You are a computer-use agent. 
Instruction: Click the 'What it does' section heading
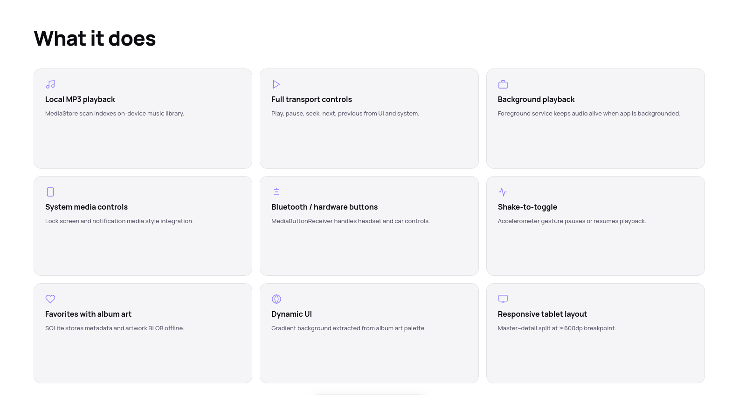[x=95, y=38]
